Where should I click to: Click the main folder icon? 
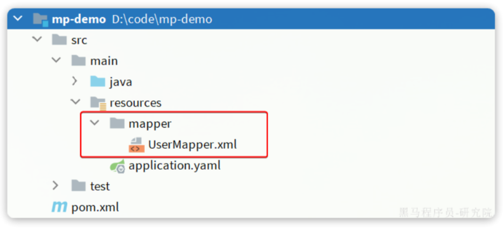pos(79,61)
